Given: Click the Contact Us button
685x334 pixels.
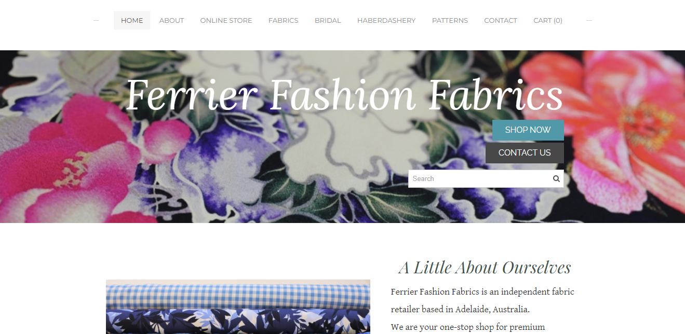Looking at the screenshot, I should [525, 153].
